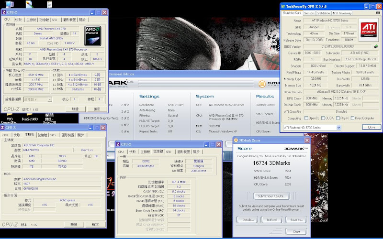The image size is (383, 239).
Task: Click the BIOS save chip icon in GPU-Z
Action: point(375,47)
